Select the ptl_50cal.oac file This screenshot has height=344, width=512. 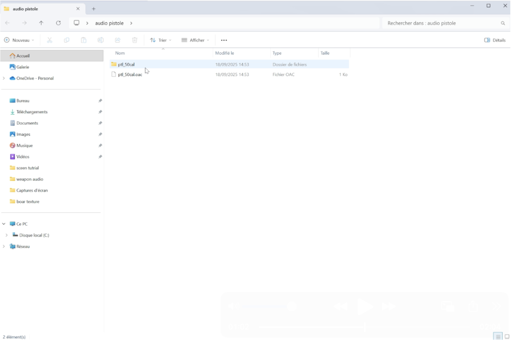(x=130, y=75)
